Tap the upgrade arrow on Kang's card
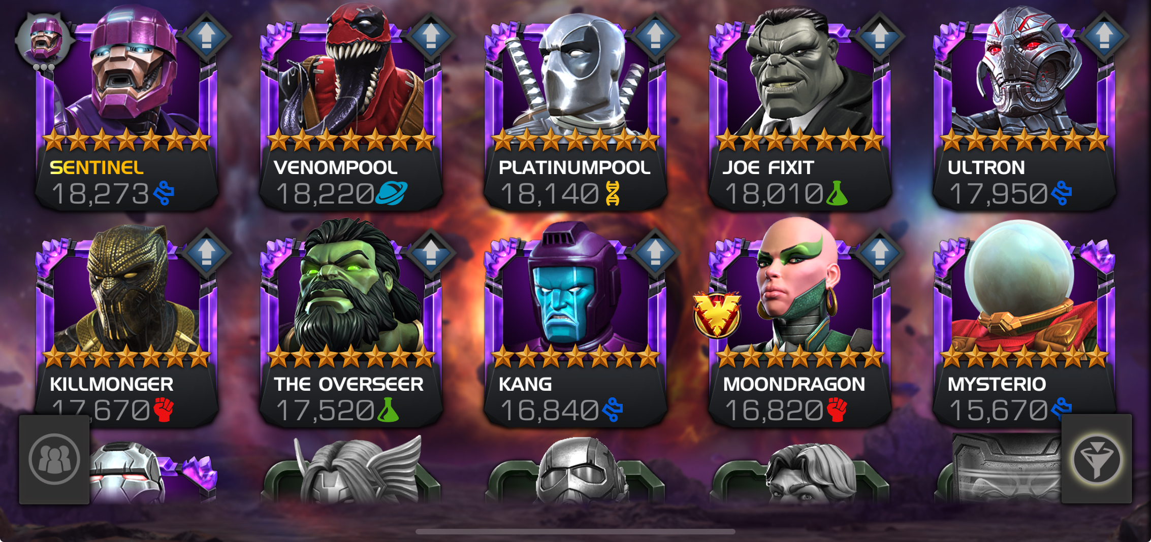The width and height of the screenshot is (1151, 542). [x=655, y=252]
